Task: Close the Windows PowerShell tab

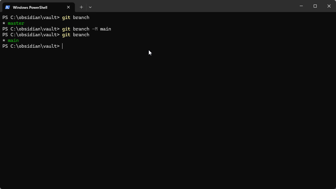Action: tap(69, 7)
